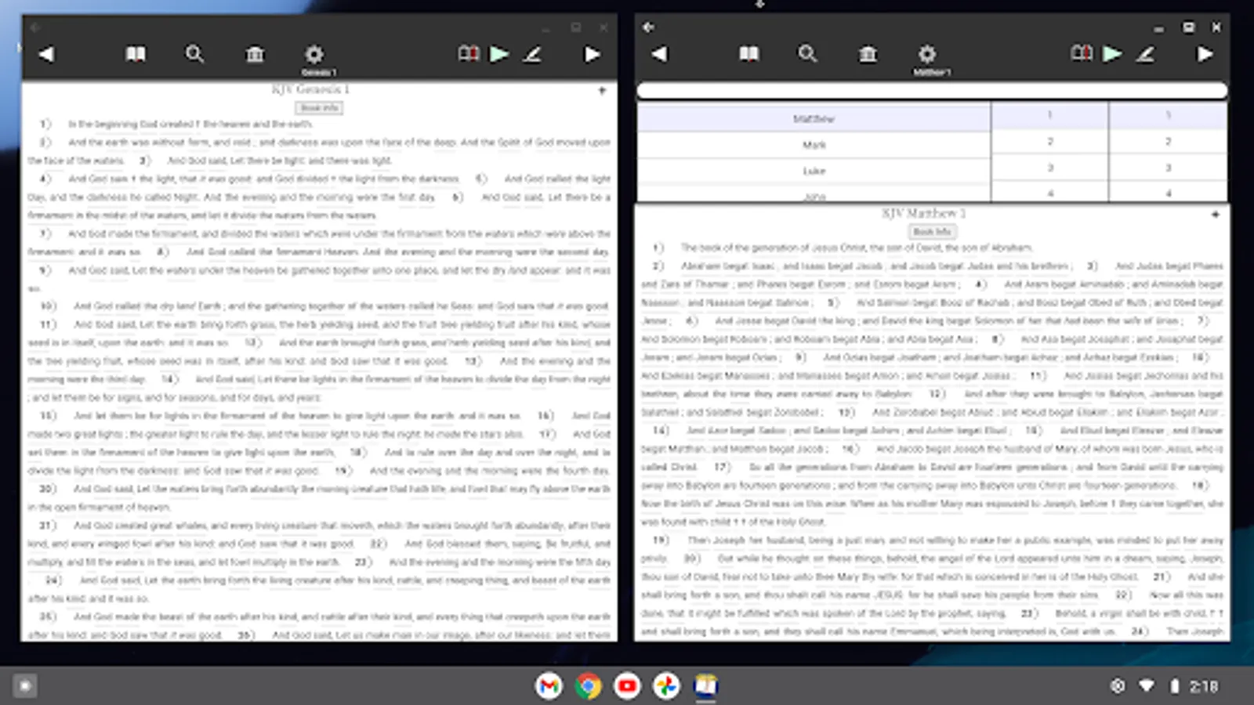Screen dimensions: 1254x705
Task: Open Book Info under KJV Matthew 1
Action: [x=932, y=232]
